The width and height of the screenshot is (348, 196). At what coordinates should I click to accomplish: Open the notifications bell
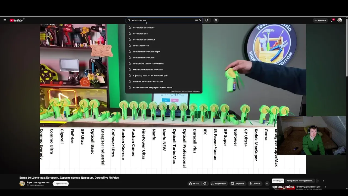(x=332, y=20)
